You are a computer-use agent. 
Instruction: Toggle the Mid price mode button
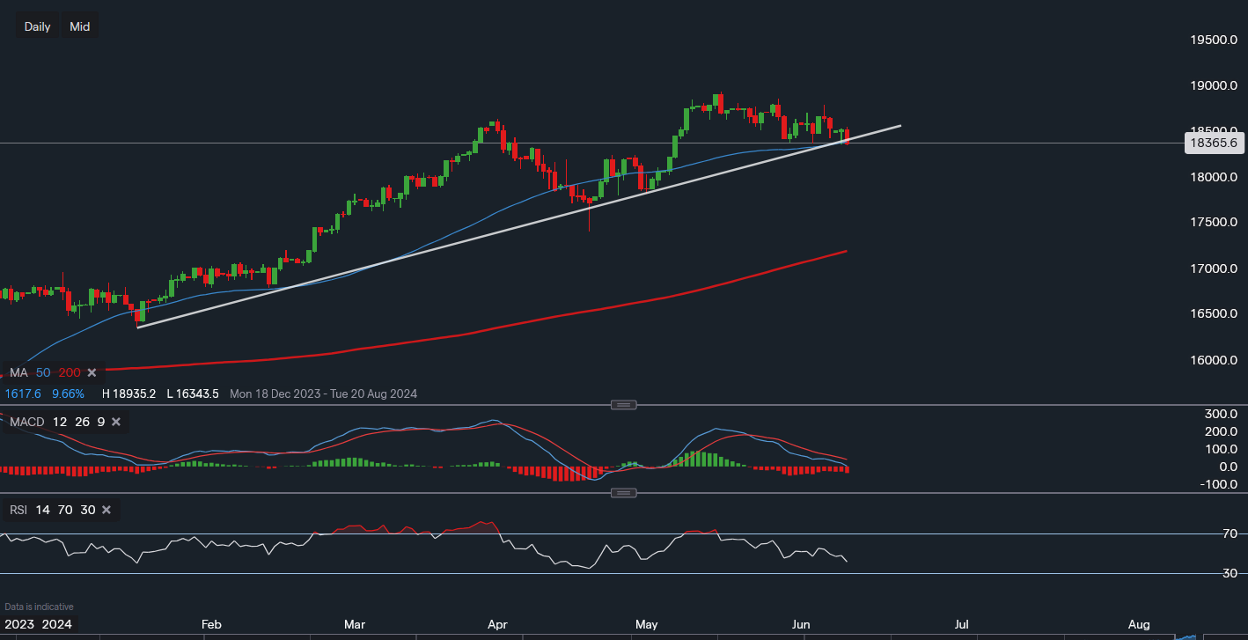tap(79, 26)
